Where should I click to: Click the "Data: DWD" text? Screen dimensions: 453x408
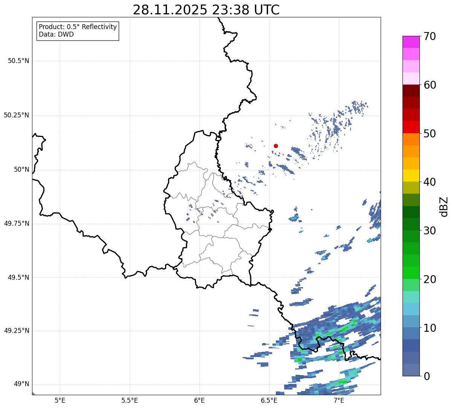click(57, 35)
